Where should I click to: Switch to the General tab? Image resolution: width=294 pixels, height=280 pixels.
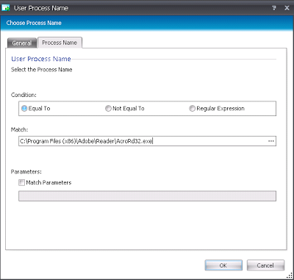[22, 43]
